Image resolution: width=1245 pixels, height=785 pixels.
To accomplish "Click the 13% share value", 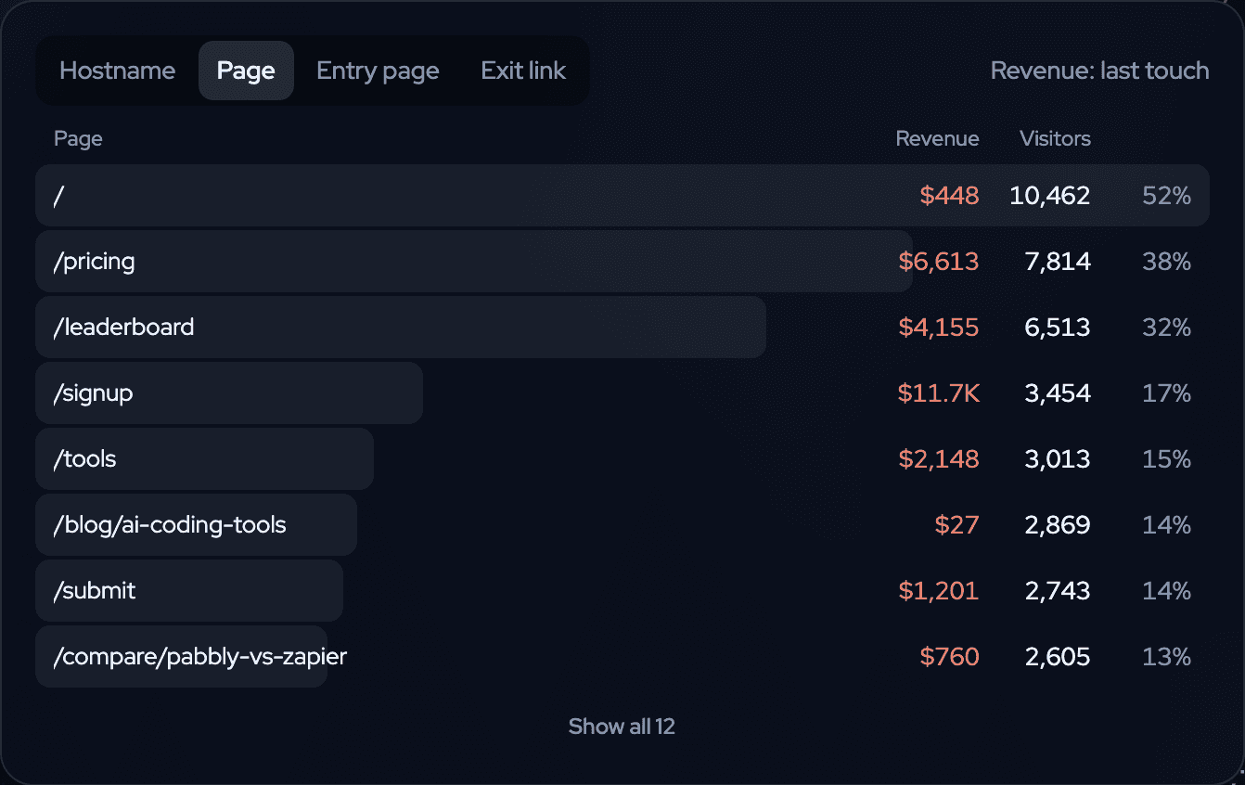I will point(1167,657).
